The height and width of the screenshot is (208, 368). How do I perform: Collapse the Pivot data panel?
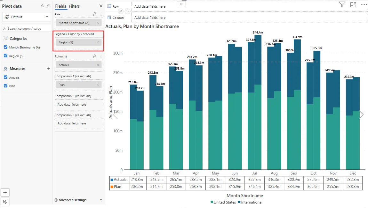click(x=49, y=6)
